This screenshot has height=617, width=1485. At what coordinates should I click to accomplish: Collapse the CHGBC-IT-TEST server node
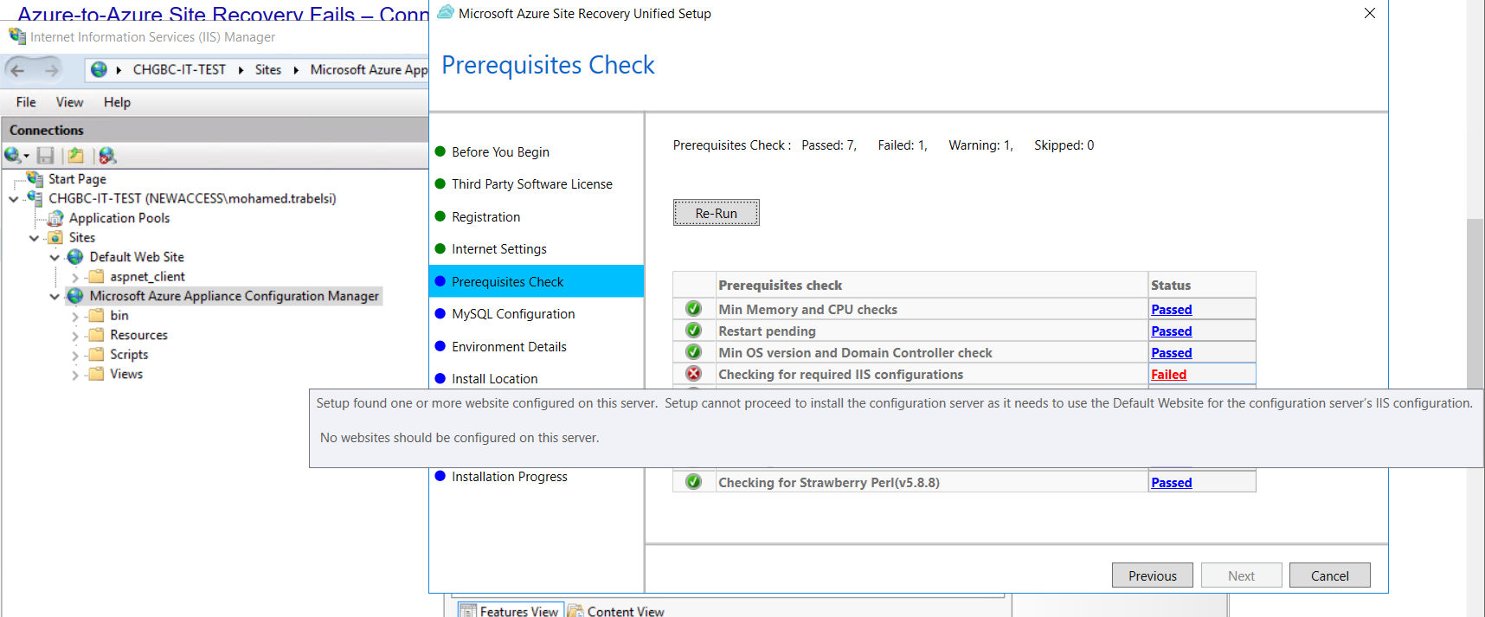14,199
